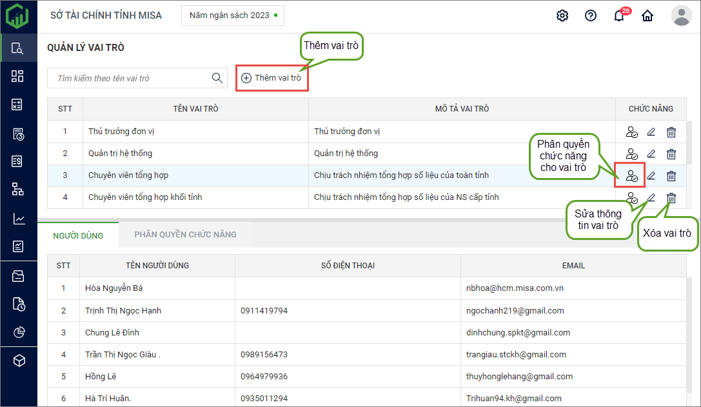Click the pie chart icon in sidebar

point(18,332)
